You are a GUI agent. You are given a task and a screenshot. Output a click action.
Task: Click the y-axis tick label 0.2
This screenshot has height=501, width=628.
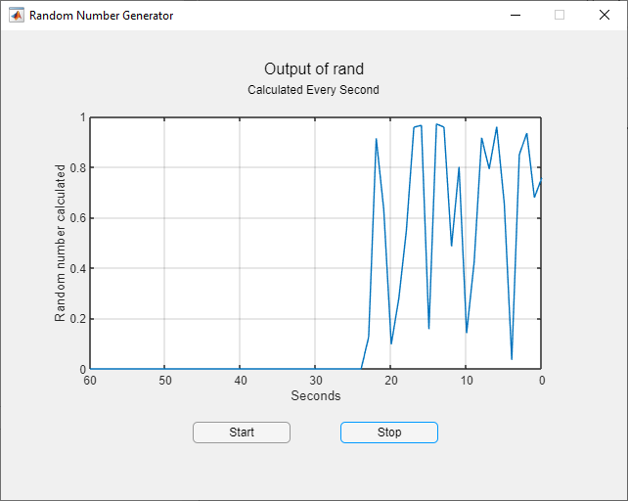pyautogui.click(x=78, y=319)
